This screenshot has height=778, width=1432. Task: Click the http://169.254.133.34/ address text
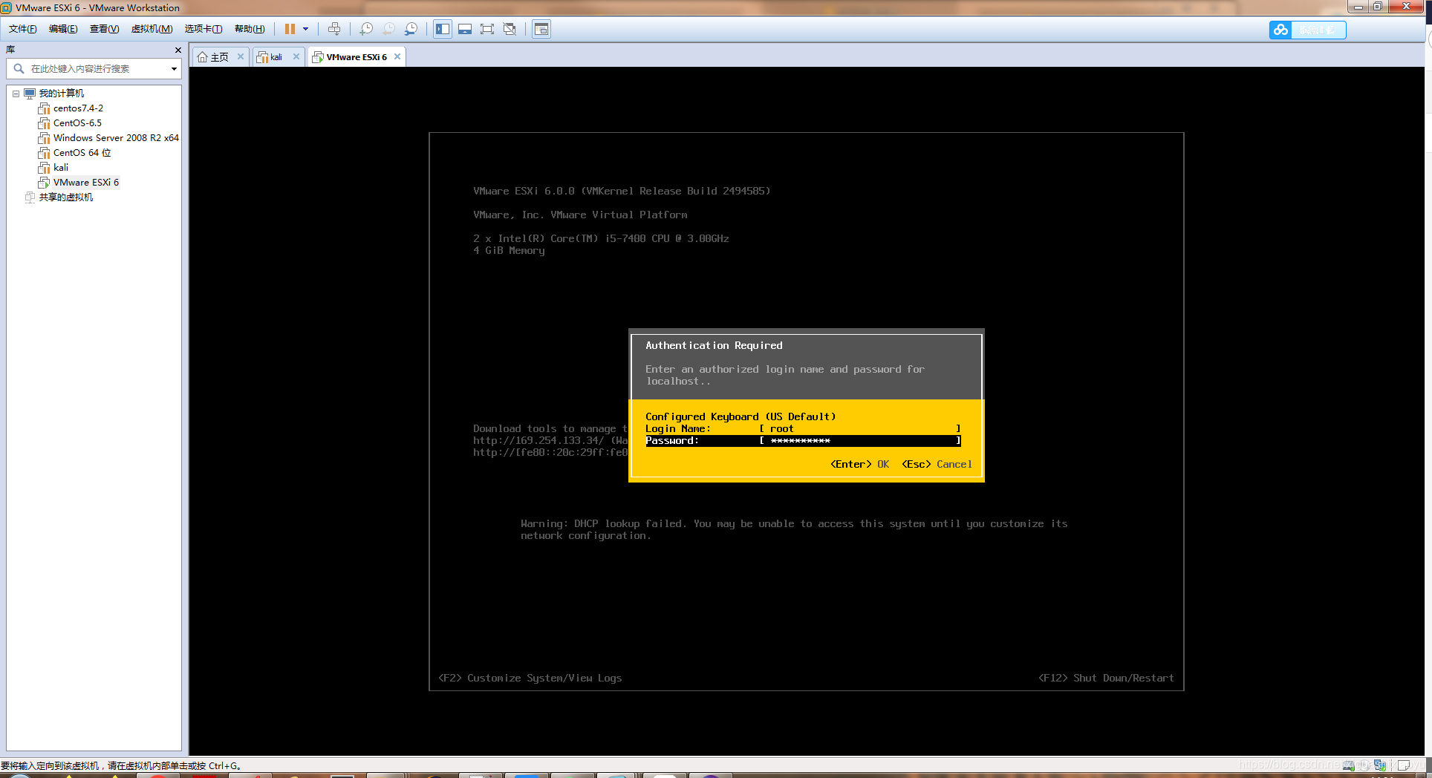[538, 440]
